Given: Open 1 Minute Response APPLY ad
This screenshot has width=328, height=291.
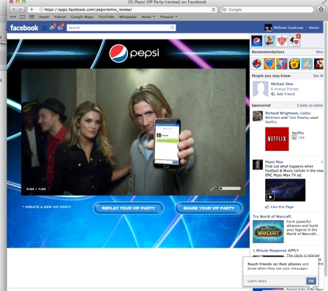Looking at the screenshot, I should pyautogui.click(x=276, y=250).
